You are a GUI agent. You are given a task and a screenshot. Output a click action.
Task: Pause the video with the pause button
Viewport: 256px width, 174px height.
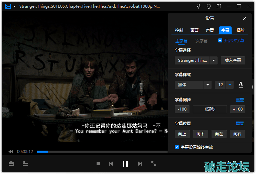[125, 164]
